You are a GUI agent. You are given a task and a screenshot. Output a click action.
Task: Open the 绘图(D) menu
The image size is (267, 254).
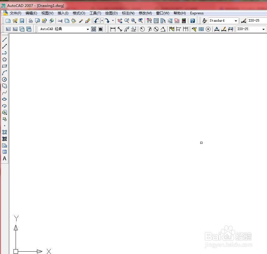coord(111,13)
